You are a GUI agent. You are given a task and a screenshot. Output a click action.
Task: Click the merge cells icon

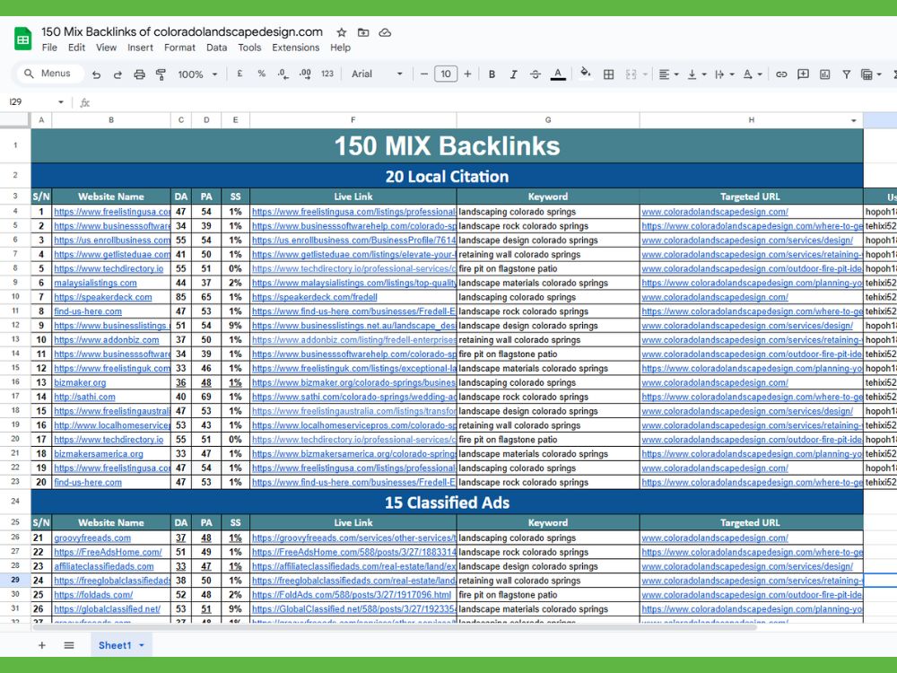pyautogui.click(x=631, y=74)
